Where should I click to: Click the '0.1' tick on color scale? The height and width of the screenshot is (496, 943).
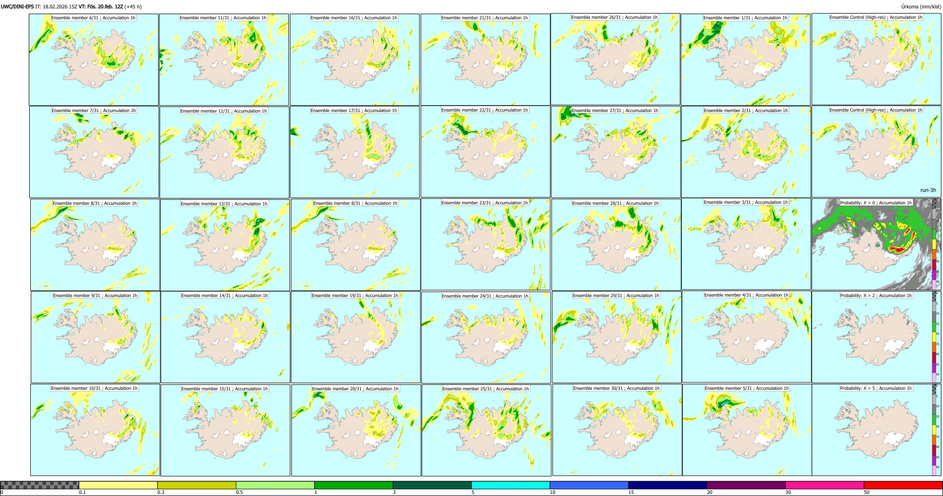pos(82,493)
